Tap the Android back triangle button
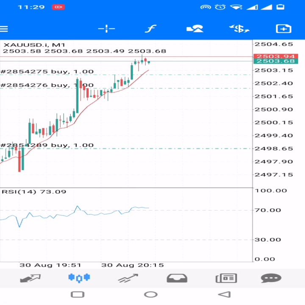The image size is (305, 305). (x=225, y=294)
